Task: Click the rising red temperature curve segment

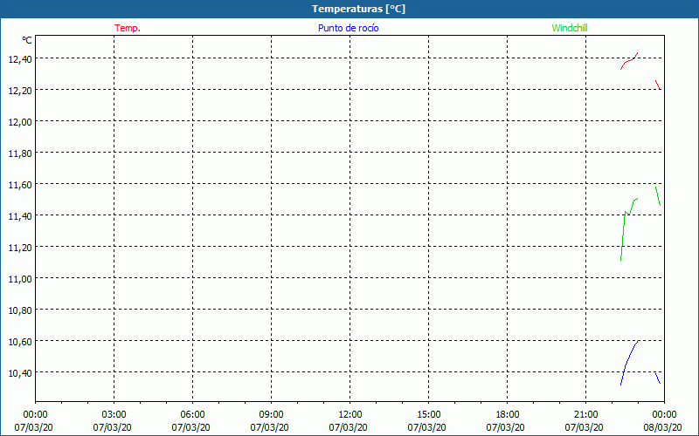Action: [x=629, y=60]
